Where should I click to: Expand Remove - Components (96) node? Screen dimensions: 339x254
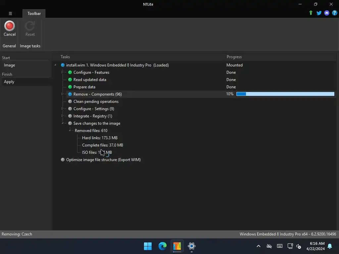[x=63, y=94]
